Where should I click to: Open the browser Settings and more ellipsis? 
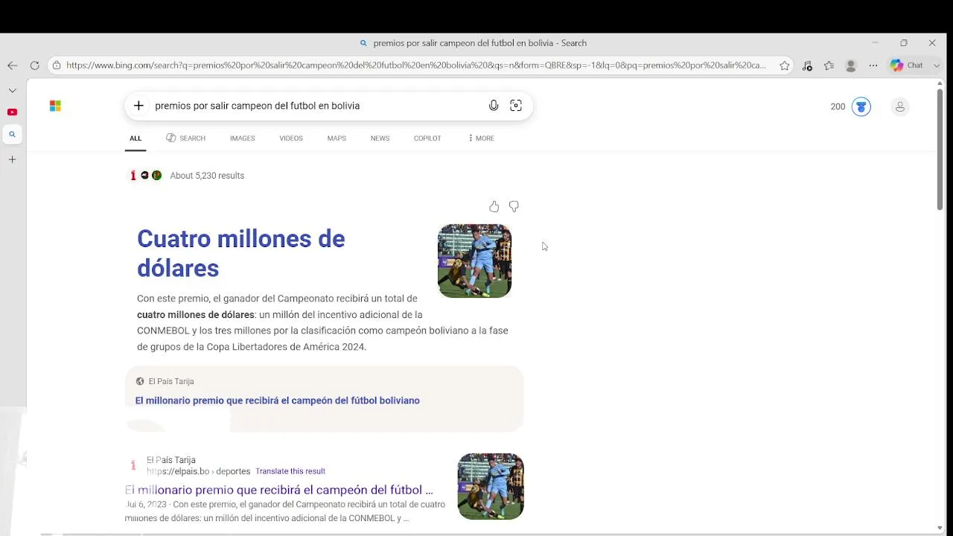(x=873, y=66)
